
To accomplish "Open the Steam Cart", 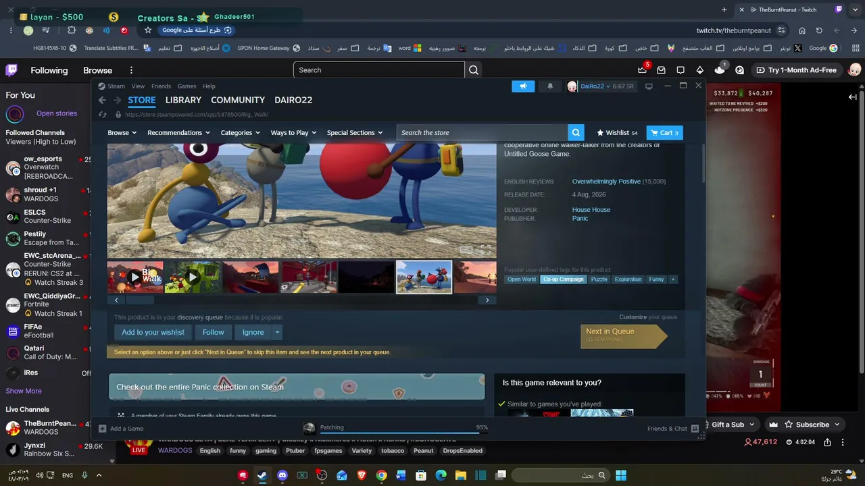I will pyautogui.click(x=664, y=133).
